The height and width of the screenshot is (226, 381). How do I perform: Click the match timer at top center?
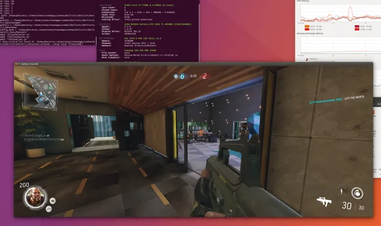[193, 76]
